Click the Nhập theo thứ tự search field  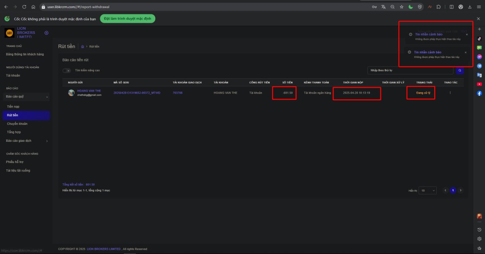pyautogui.click(x=410, y=71)
